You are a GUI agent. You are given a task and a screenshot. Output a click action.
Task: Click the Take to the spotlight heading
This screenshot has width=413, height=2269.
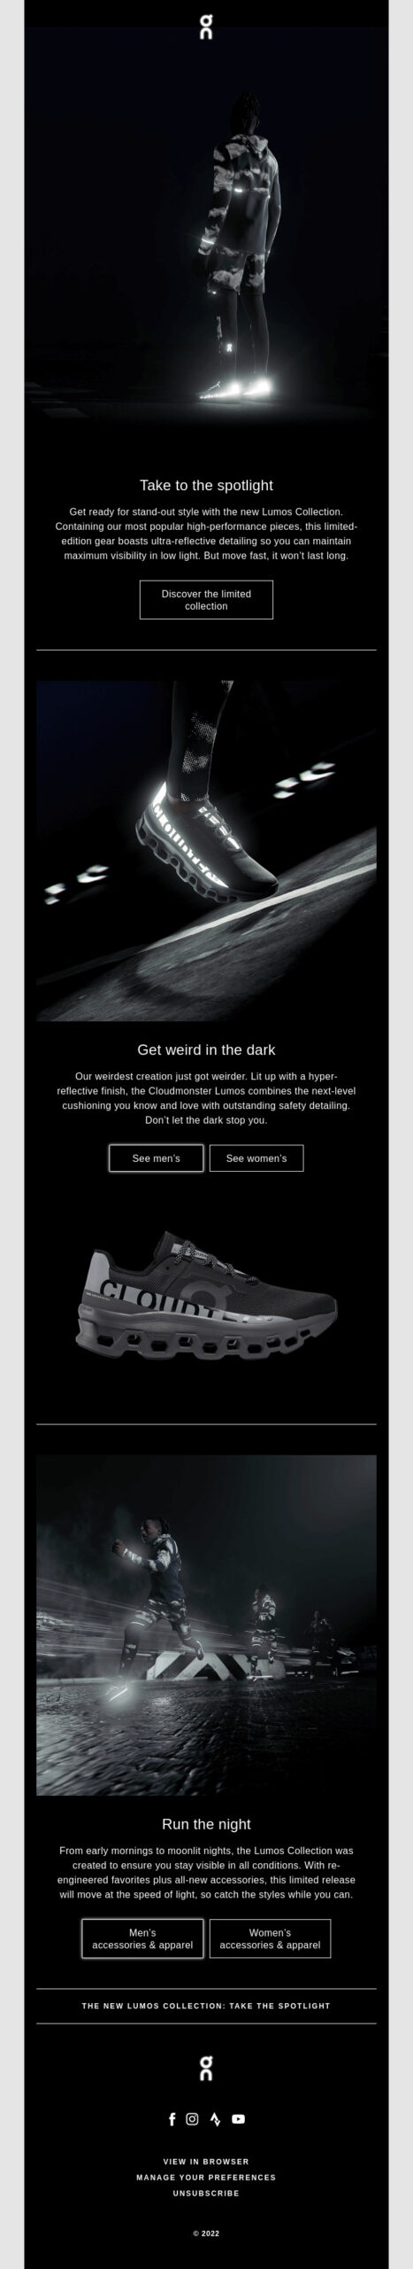[x=206, y=485]
